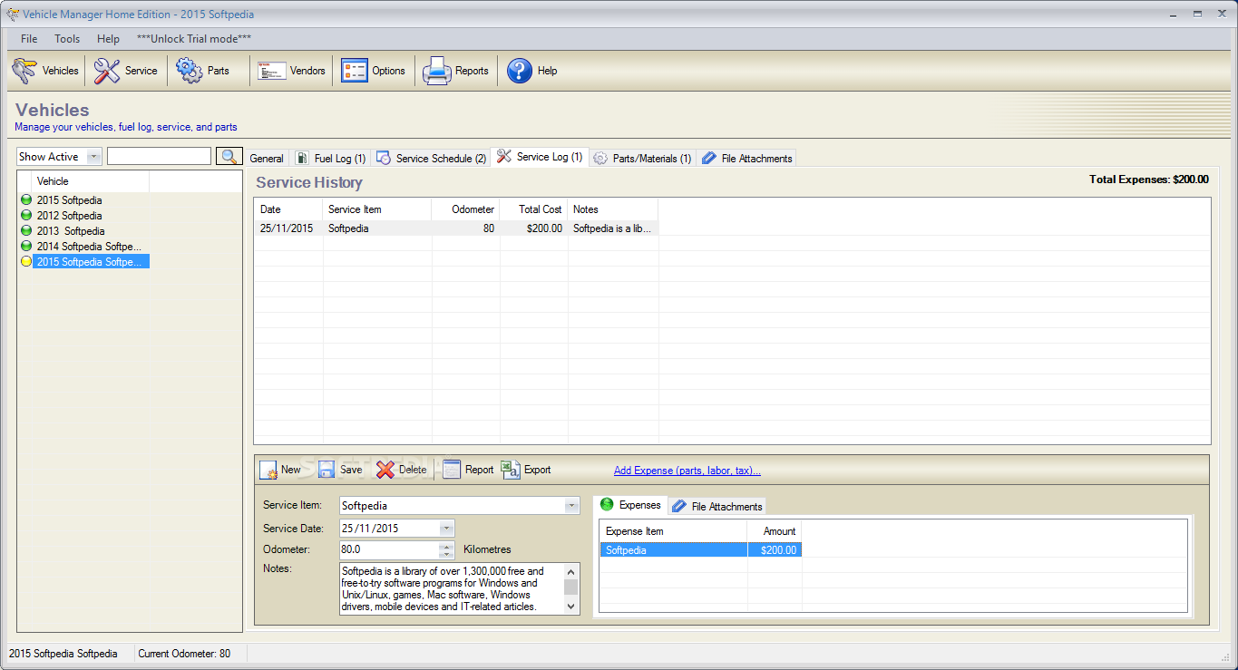Switch to the Parts/Materials (1) tab

tap(642, 158)
